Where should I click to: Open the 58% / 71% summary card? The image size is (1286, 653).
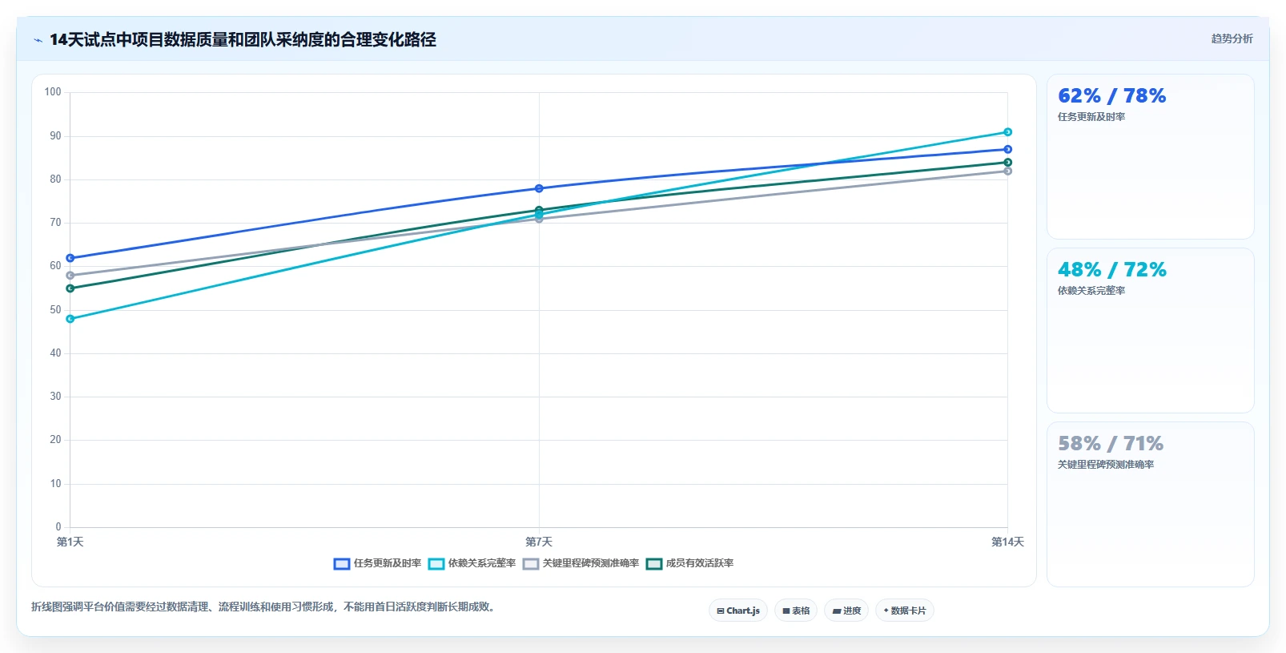pyautogui.click(x=1151, y=504)
